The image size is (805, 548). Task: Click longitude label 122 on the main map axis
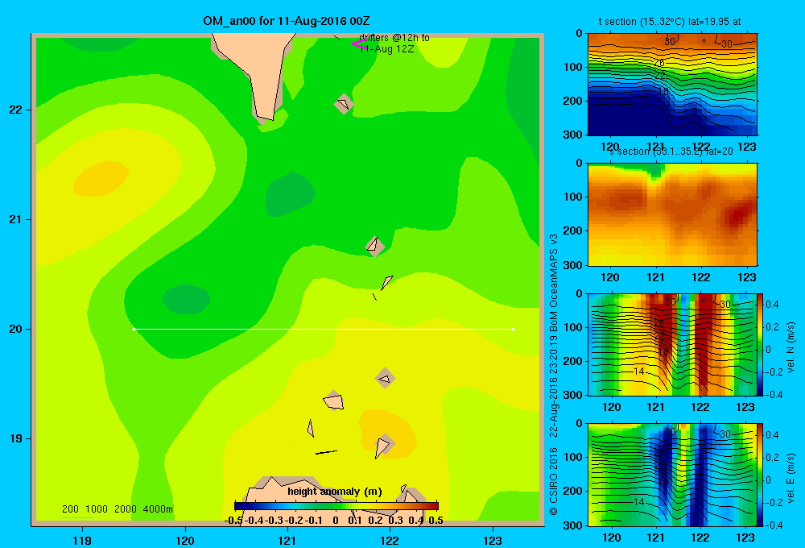click(390, 540)
